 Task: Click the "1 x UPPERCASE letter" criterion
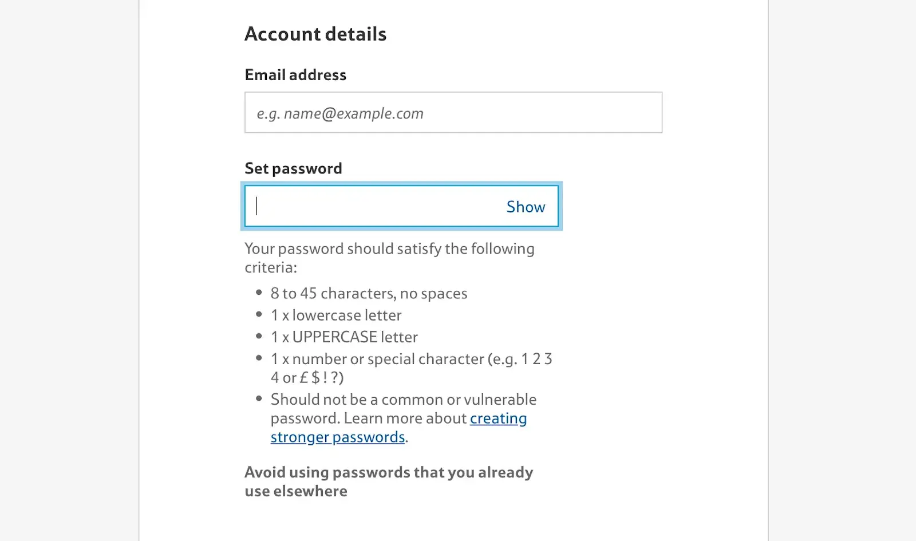[344, 337]
